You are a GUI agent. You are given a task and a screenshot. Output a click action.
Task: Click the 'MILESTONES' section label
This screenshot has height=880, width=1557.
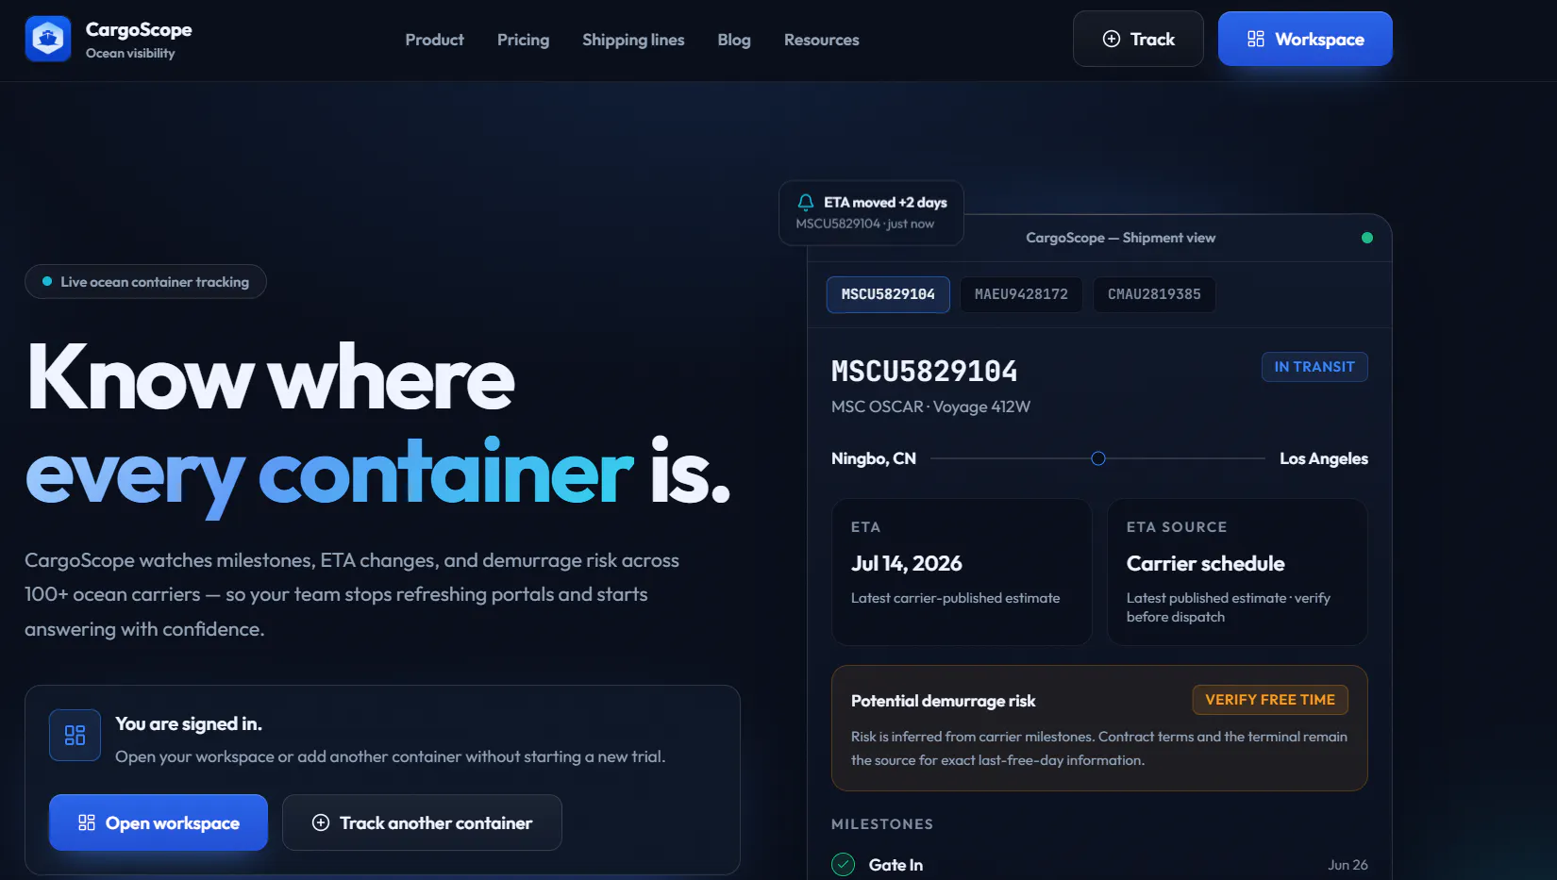pyautogui.click(x=882, y=824)
